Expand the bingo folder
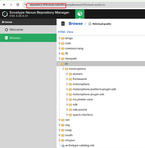 (59, 38)
